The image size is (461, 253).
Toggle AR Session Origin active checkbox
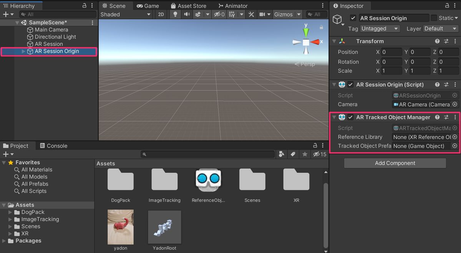[x=353, y=18]
